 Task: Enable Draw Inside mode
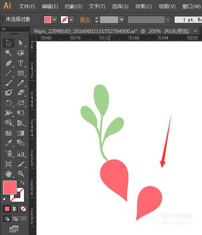click(23, 219)
